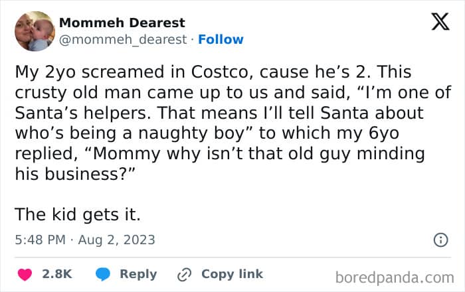The width and height of the screenshot is (465, 292).
Task: Follow the mommeh_dearest account
Action: click(221, 40)
